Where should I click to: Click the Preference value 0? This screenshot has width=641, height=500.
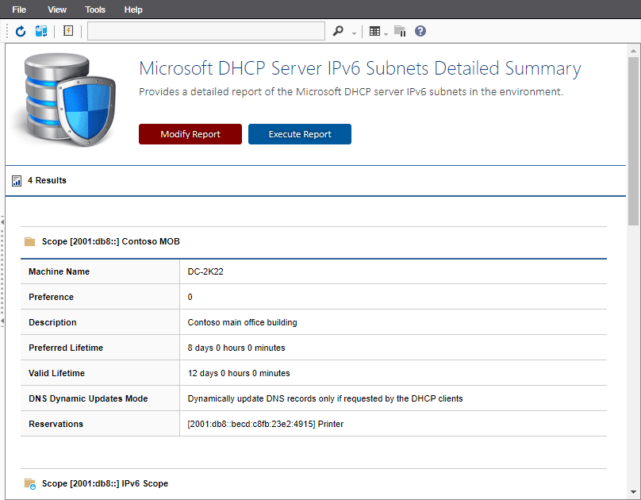click(x=190, y=297)
